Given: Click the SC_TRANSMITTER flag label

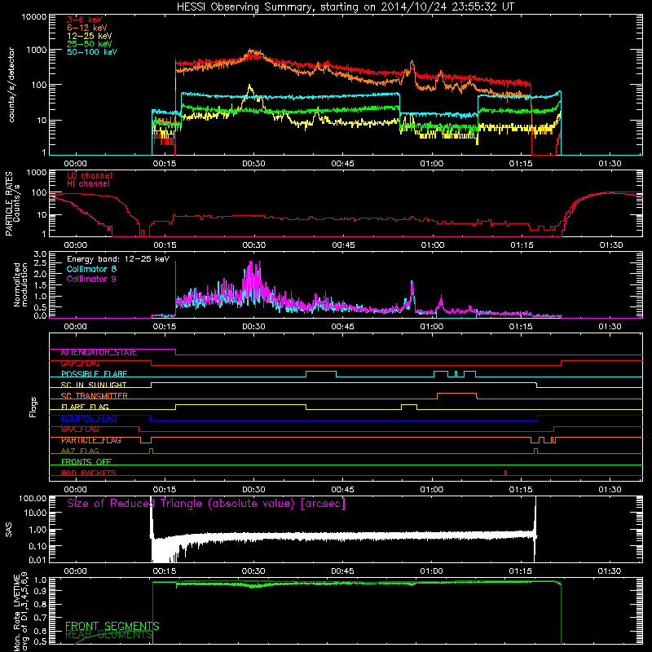Looking at the screenshot, I should [94, 396].
